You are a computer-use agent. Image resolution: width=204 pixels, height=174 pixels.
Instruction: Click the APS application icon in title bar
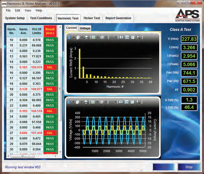[4, 4]
